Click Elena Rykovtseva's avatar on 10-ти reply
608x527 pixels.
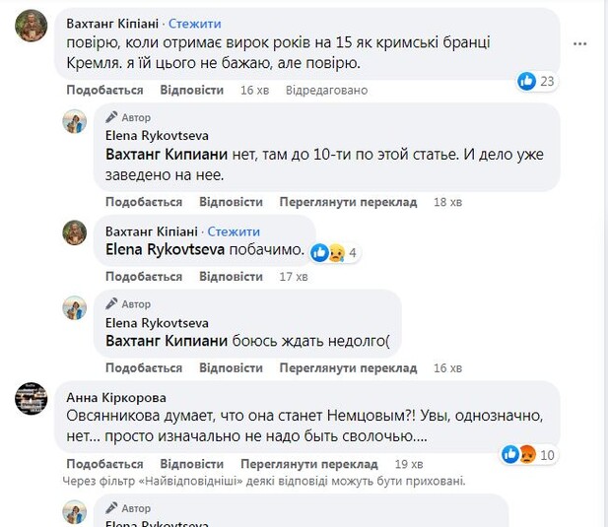(75, 120)
